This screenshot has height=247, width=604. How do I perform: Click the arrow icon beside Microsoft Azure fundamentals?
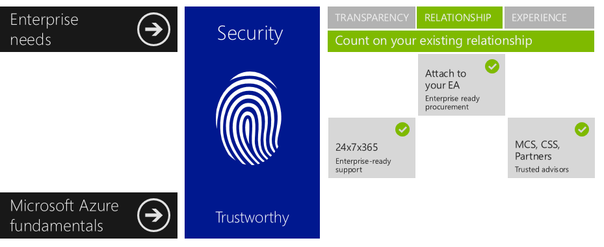pos(153,215)
